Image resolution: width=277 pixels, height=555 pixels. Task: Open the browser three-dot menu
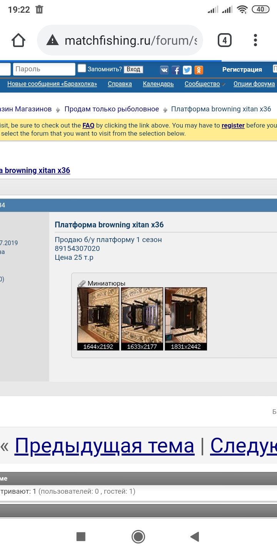255,40
